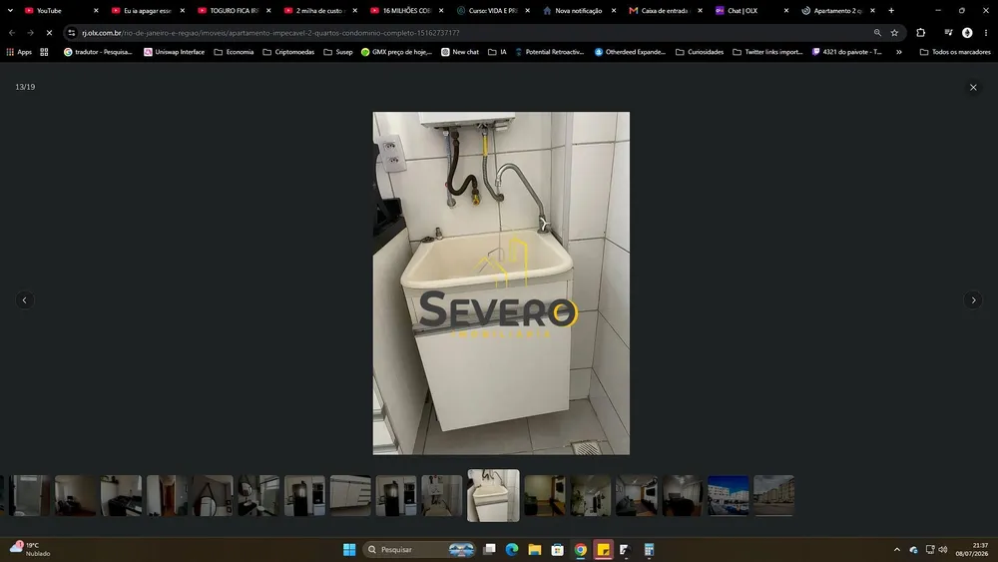Expand the Susep bookmark folder

[338, 52]
